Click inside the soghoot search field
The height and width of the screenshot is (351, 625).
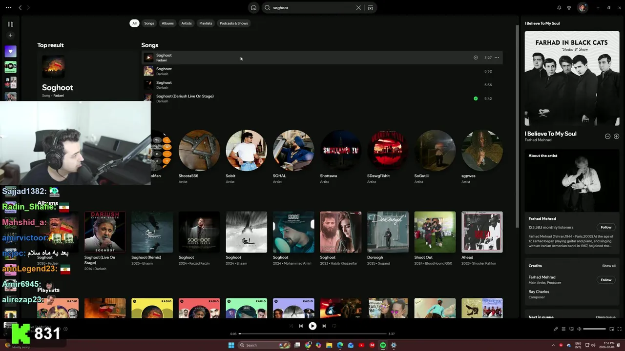pos(312,8)
